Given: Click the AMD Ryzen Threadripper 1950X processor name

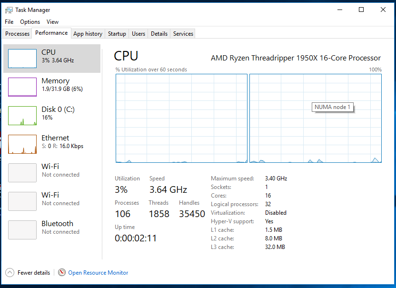Looking at the screenshot, I should (x=296, y=58).
